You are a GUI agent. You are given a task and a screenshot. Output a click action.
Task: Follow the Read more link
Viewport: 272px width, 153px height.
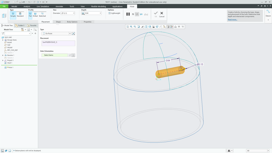point(232,20)
